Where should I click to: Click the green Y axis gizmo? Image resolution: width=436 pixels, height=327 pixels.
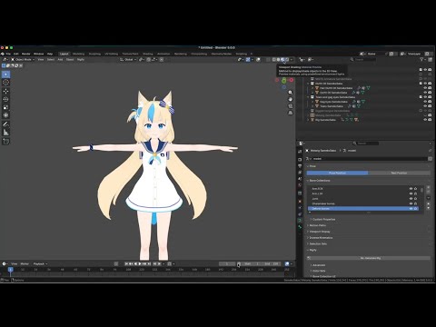(284, 81)
